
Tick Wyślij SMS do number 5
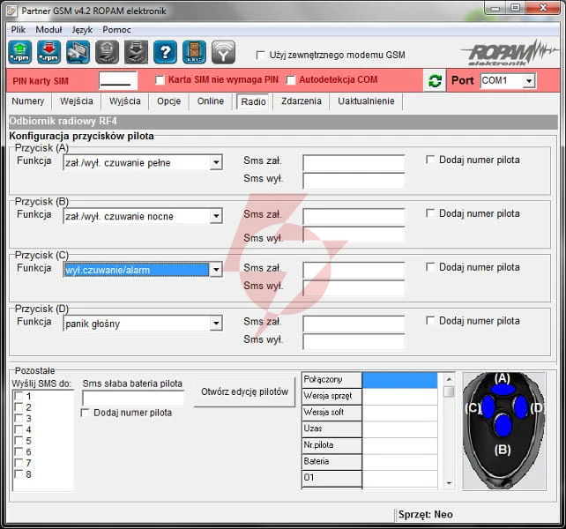(x=18, y=441)
